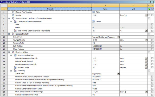Click the Coefficient of Thermal Expansion row icon
Image resolution: width=155 pixels, height=97 pixels.
[15, 22]
